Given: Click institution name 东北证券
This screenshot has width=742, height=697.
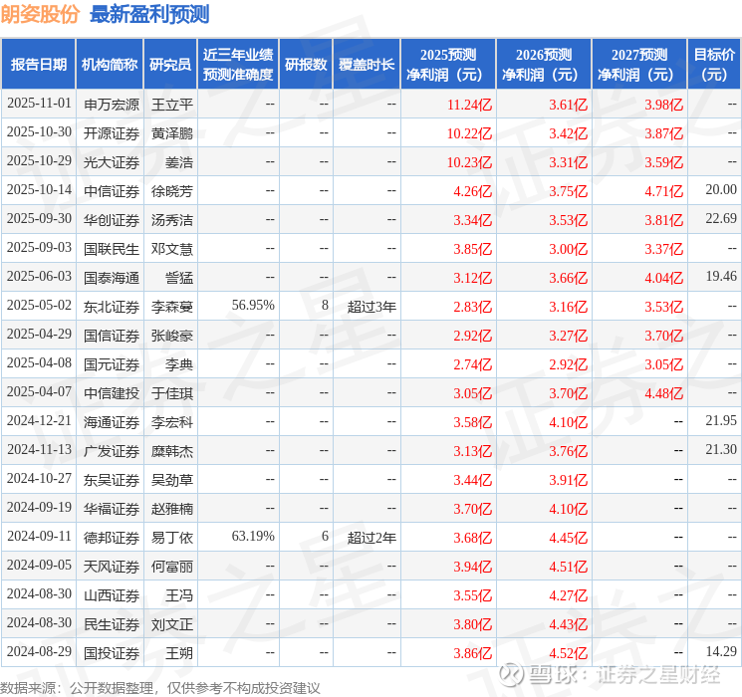Looking at the screenshot, I should click(x=112, y=307).
